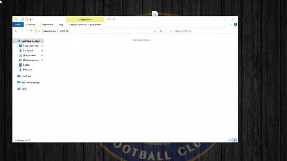Open the quick access toolbar customize dropdown
Image resolution: width=287 pixels, height=161 pixels.
point(30,19)
